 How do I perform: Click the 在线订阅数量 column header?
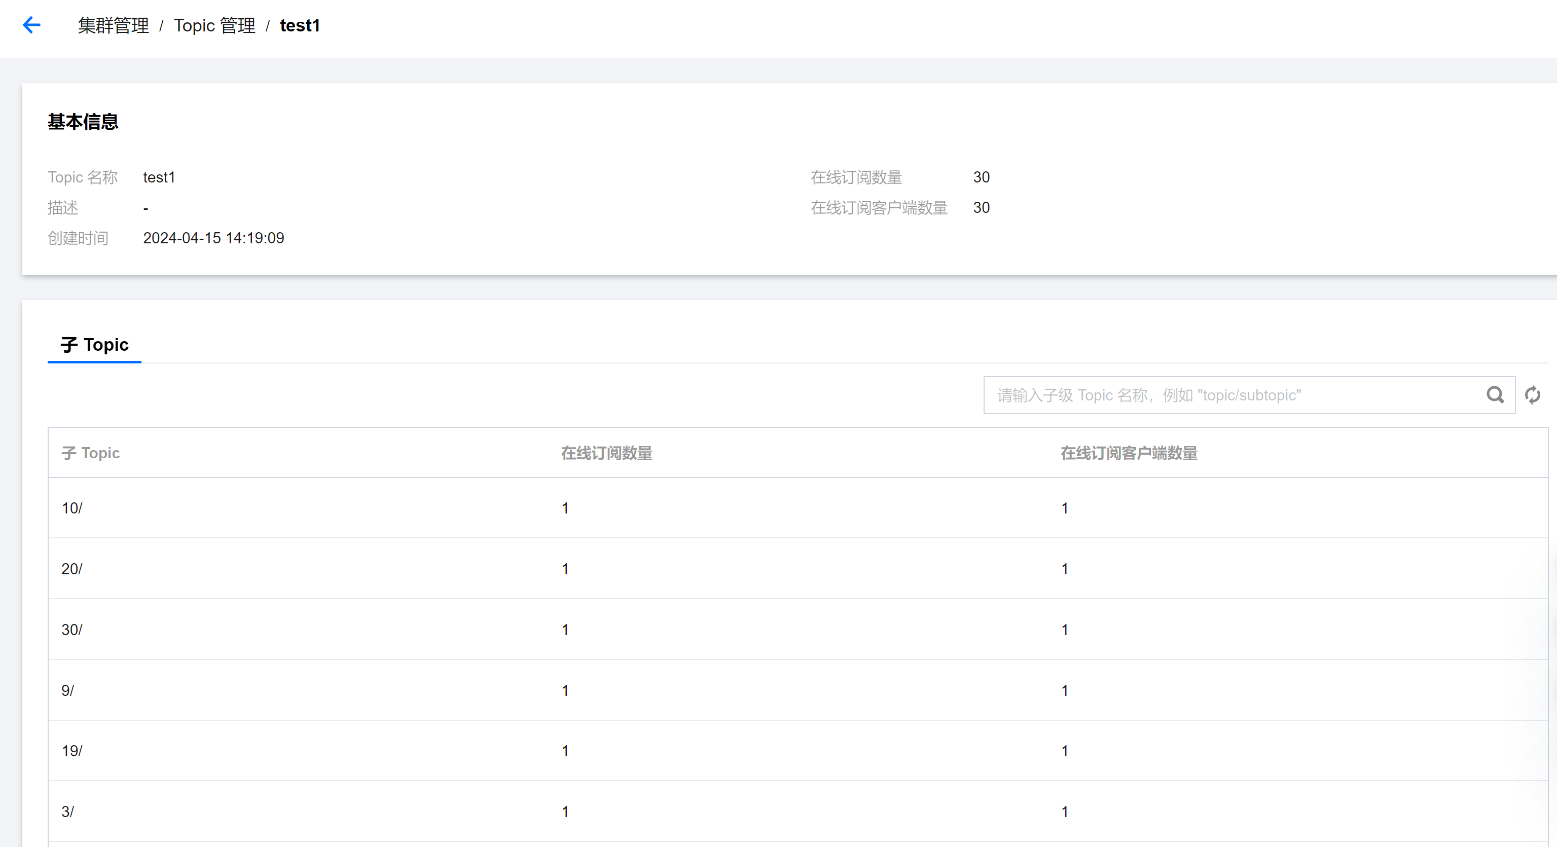point(606,453)
